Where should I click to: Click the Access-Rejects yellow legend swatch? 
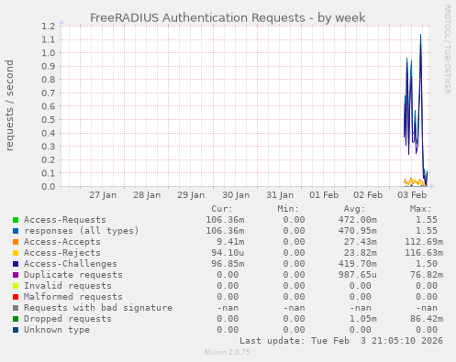(16, 253)
